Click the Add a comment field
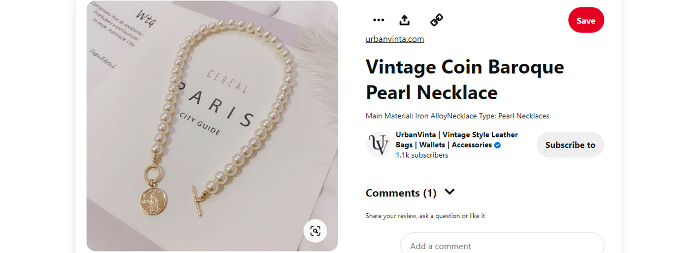690x253 pixels. pyautogui.click(x=502, y=246)
